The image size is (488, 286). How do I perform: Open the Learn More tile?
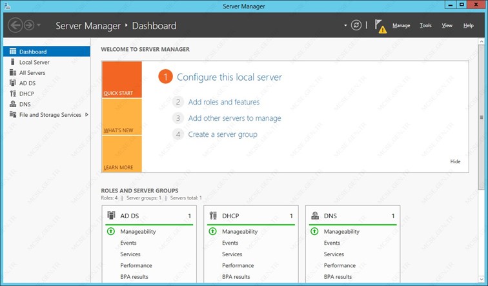[122, 154]
